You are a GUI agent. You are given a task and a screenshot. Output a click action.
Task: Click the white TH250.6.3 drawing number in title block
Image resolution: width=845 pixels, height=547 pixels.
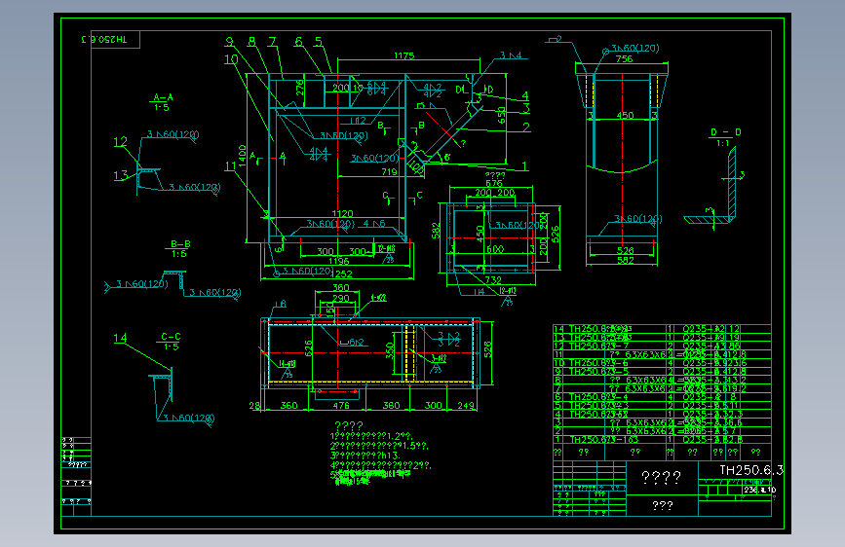[x=751, y=470]
